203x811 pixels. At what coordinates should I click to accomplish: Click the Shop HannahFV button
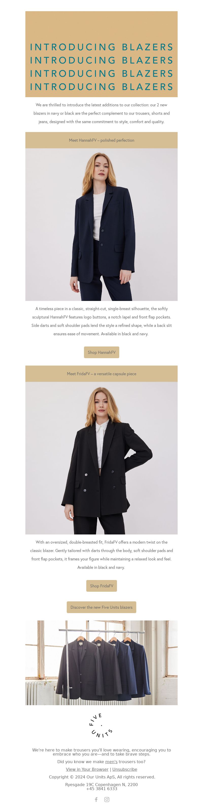pos(101,352)
